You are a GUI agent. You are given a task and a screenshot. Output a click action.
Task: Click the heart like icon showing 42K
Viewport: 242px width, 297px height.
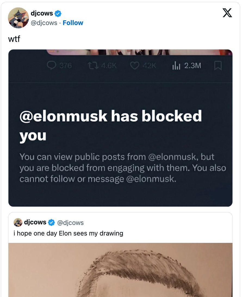pos(135,66)
